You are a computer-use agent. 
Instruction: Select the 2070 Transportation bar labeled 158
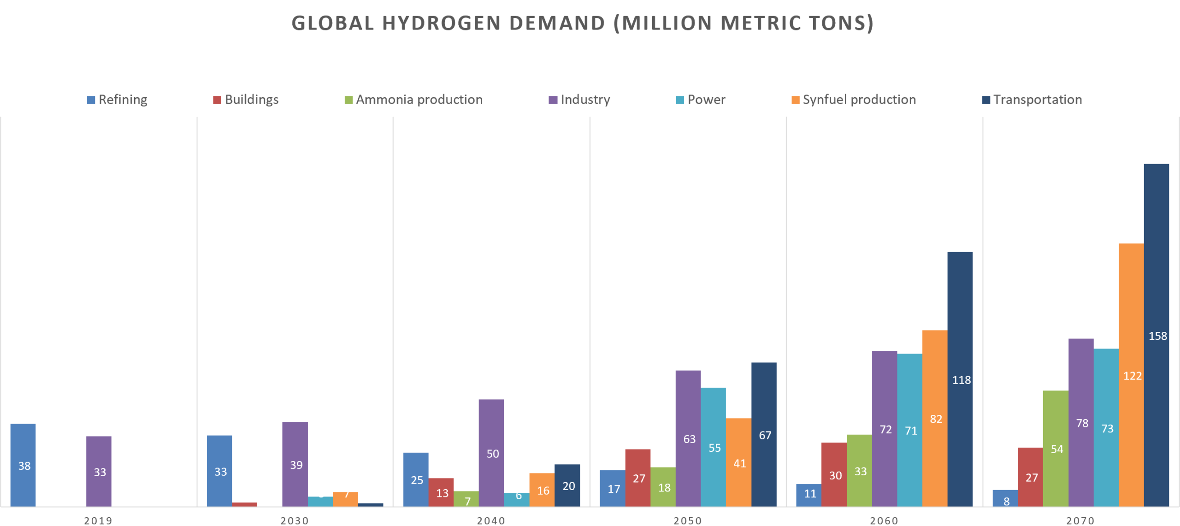1156,335
